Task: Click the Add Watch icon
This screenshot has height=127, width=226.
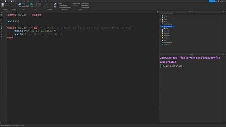Action: (55, 5)
